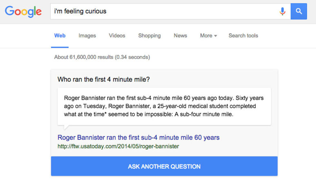The image size is (316, 182).
Task: Select the Web tab
Action: point(60,36)
